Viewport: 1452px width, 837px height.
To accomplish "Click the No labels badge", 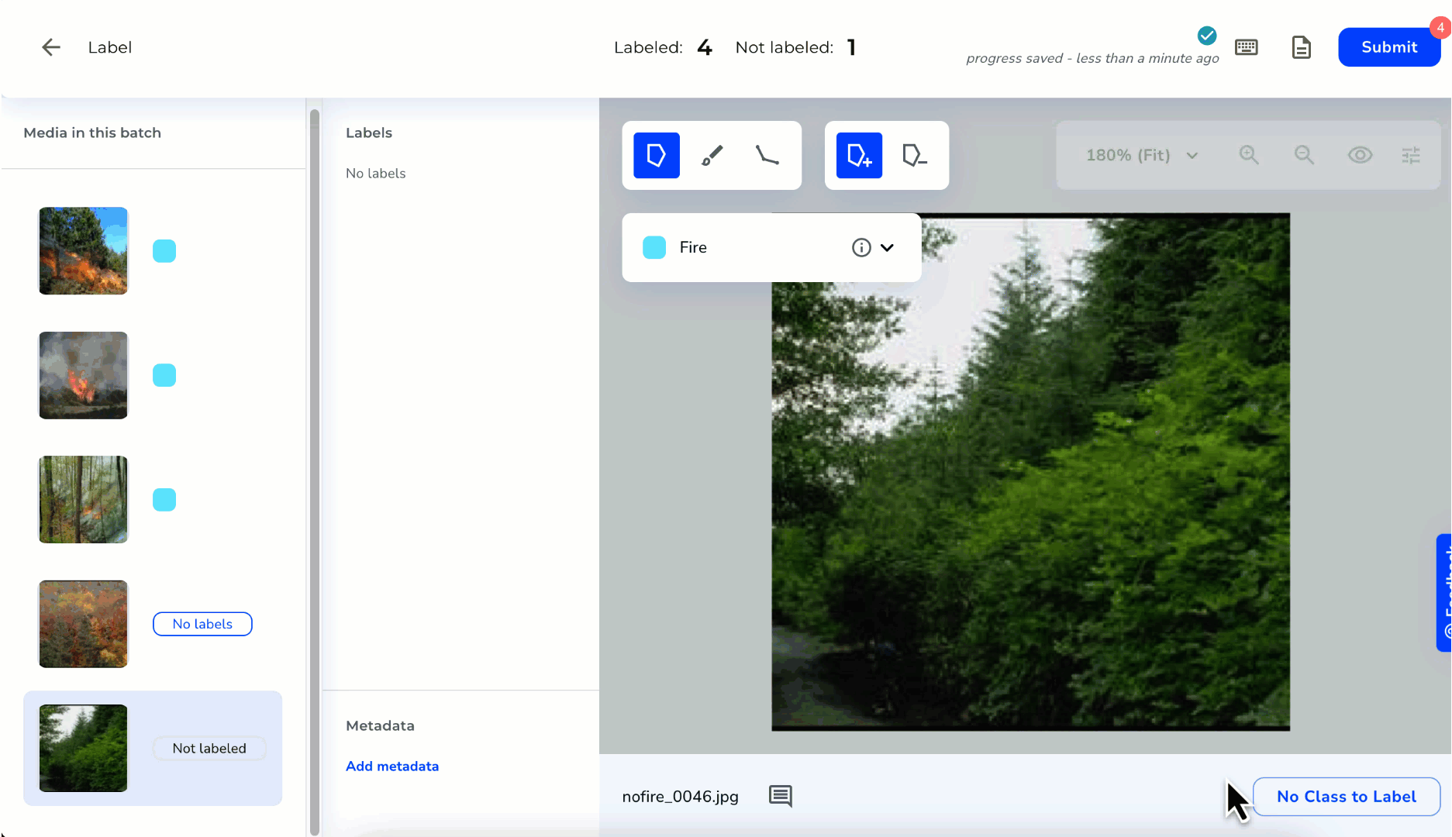I will (202, 624).
